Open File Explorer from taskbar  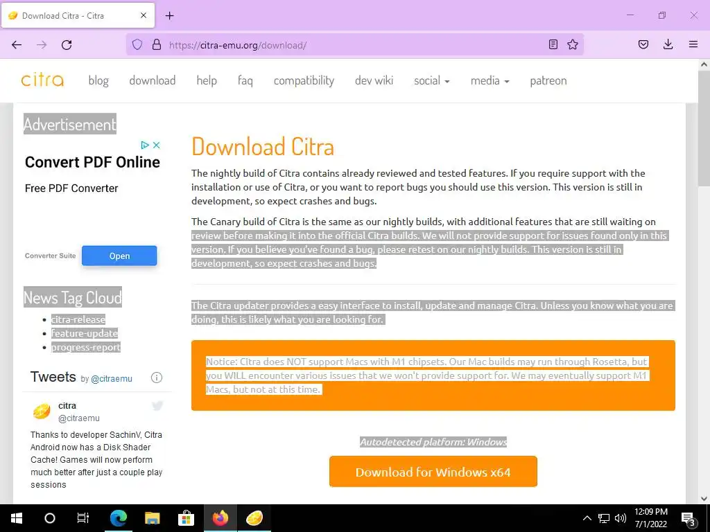click(152, 518)
